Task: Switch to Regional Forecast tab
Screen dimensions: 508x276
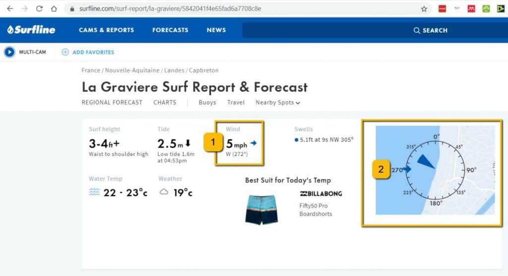Action: (x=112, y=102)
